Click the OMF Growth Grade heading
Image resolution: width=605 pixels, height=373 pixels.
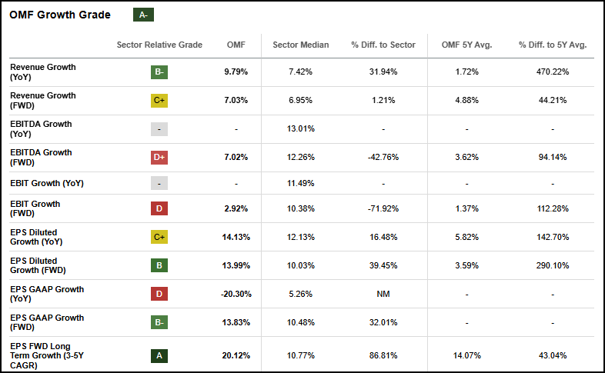[60, 15]
